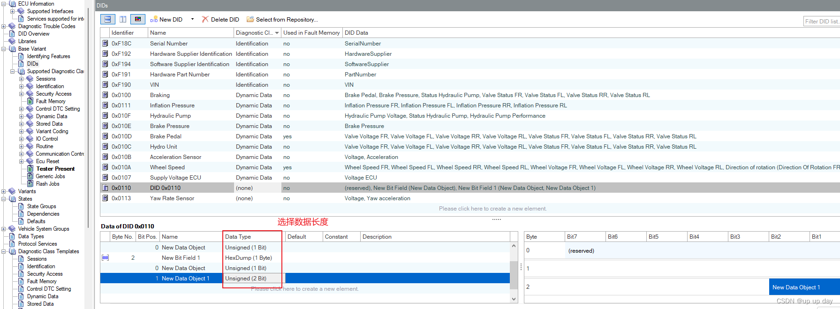Click the Routine node icon
840x309 pixels.
click(x=30, y=146)
